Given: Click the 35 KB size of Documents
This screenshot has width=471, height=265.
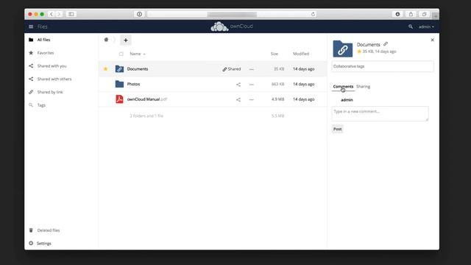Looking at the screenshot, I should pyautogui.click(x=279, y=68).
